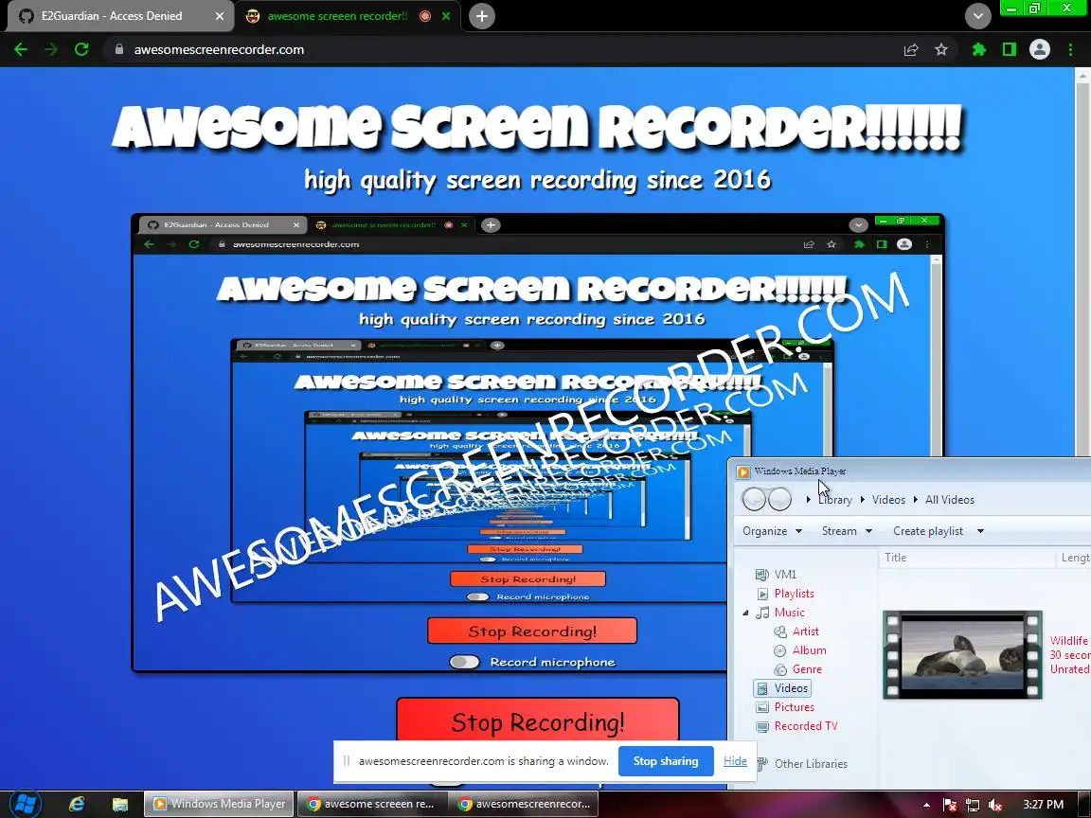
Task: Switch to the E2Guardian - Access Denied tab
Action: pyautogui.click(x=119, y=16)
